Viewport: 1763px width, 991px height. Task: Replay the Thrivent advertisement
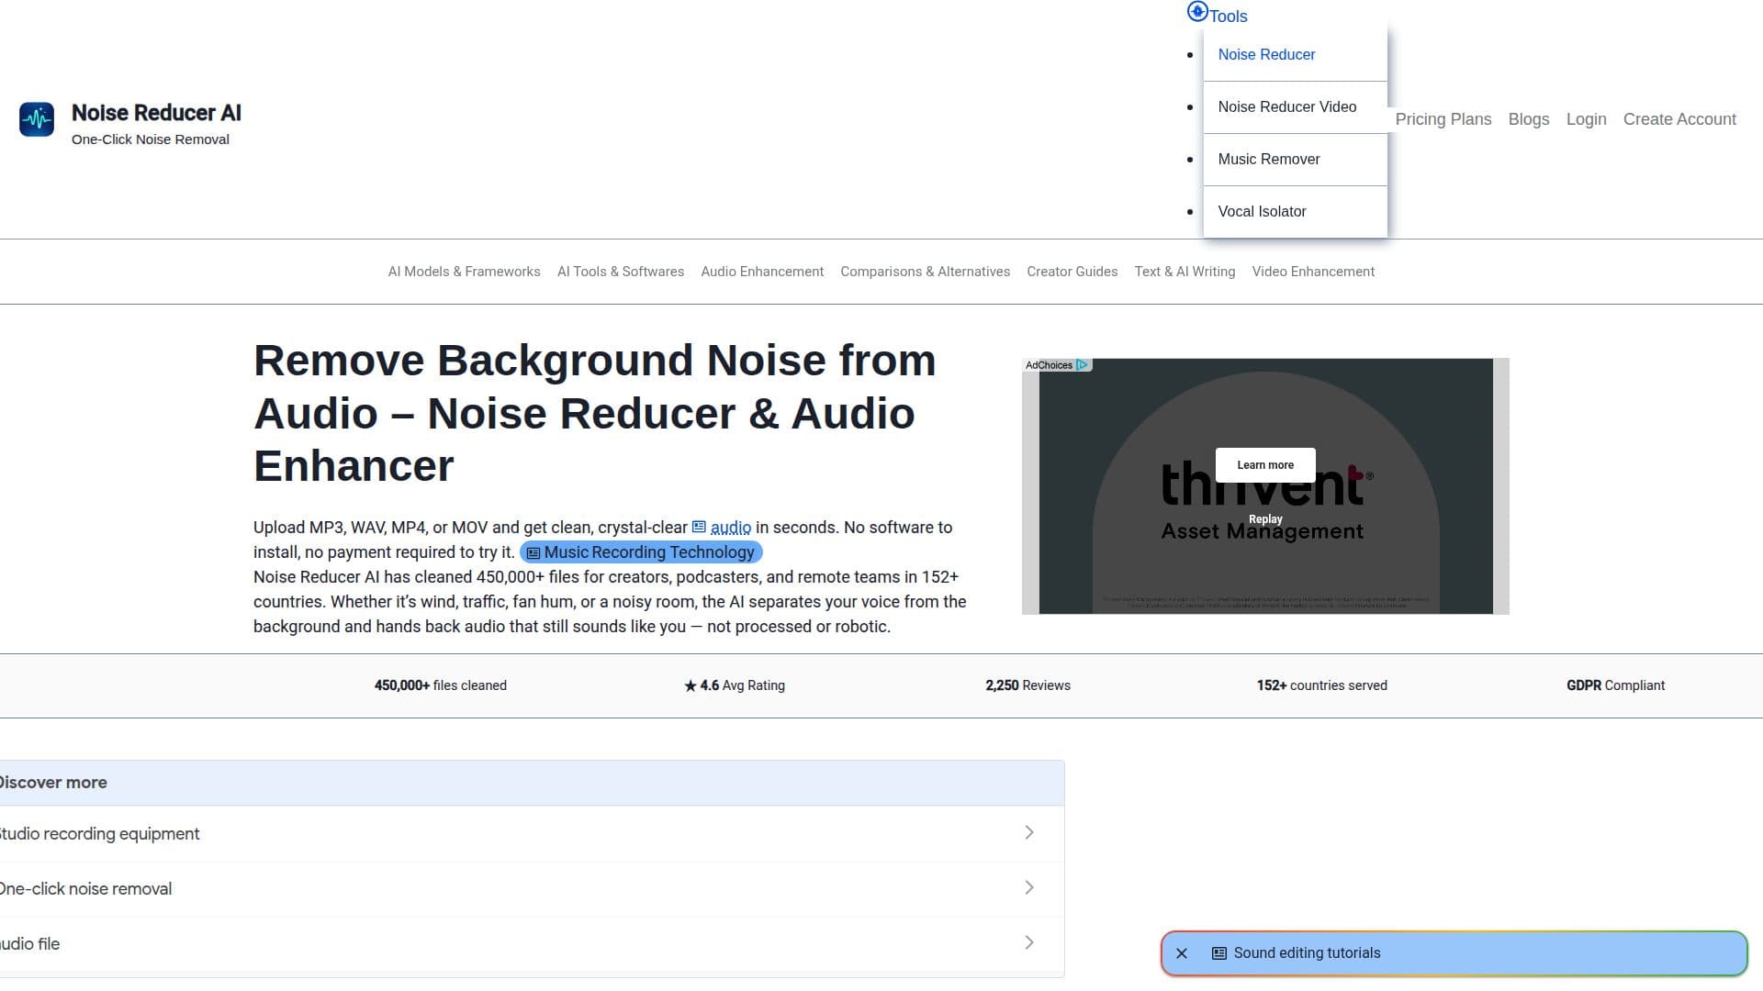[1265, 519]
